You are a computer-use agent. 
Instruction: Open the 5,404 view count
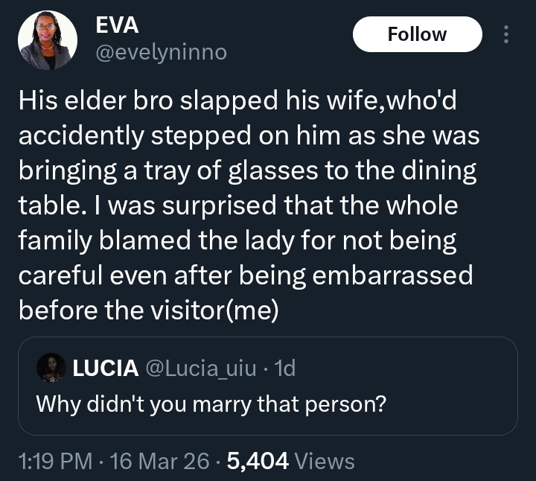258,462
